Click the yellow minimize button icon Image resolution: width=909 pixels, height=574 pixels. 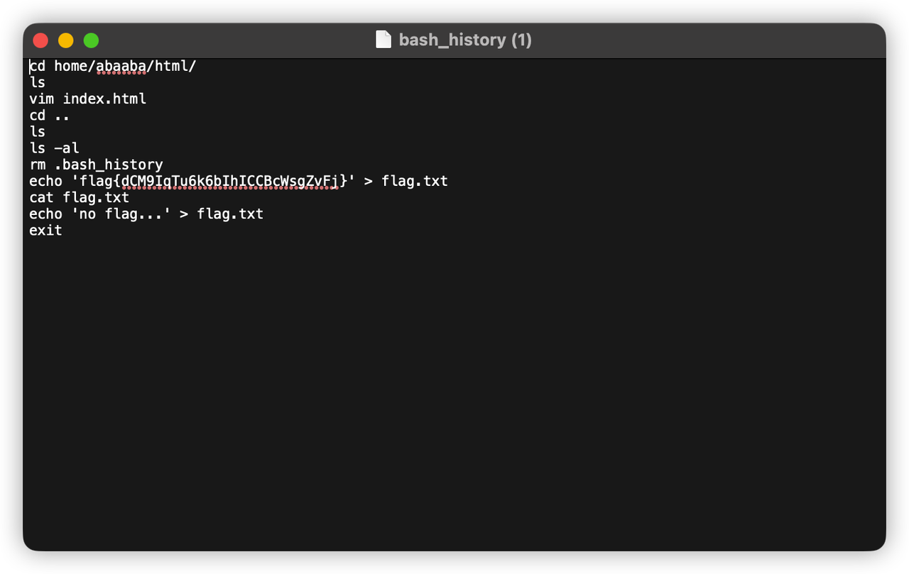pos(65,40)
